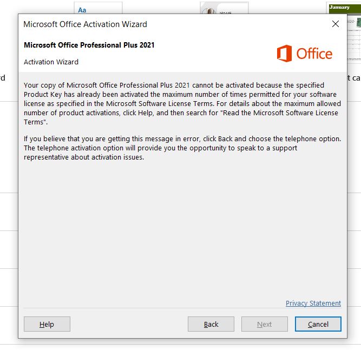Image resolution: width=361 pixels, height=350 pixels.
Task: Click the greyed-out Next button
Action: (x=265, y=324)
